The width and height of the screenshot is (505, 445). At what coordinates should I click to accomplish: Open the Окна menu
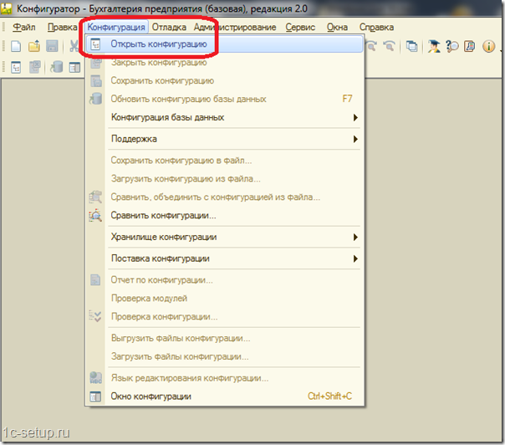[x=337, y=27]
